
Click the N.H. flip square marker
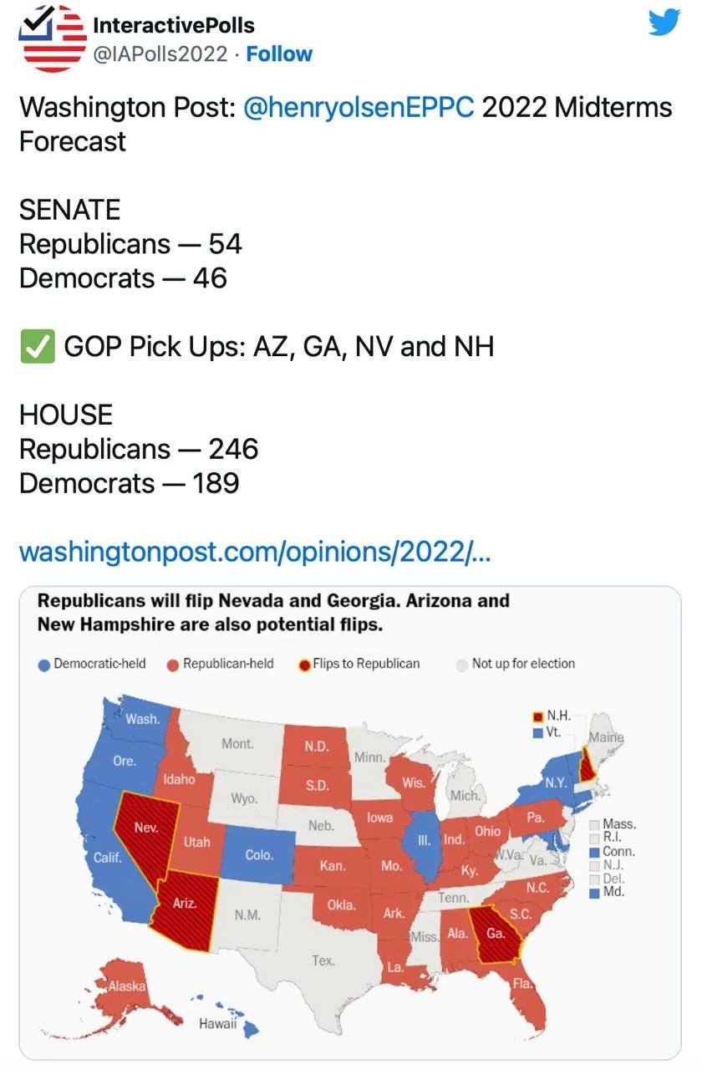point(539,716)
